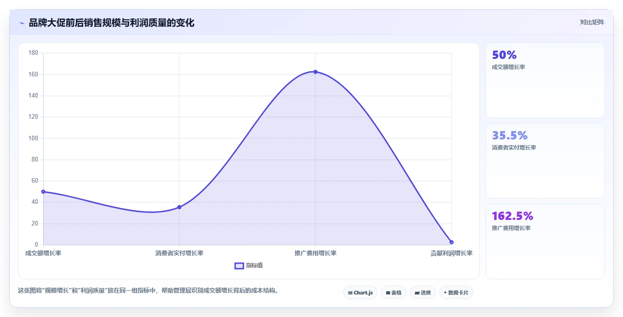Image resolution: width=623 pixels, height=317 pixels.
Task: Click the data point for 成交额增长率
Action: (x=43, y=191)
